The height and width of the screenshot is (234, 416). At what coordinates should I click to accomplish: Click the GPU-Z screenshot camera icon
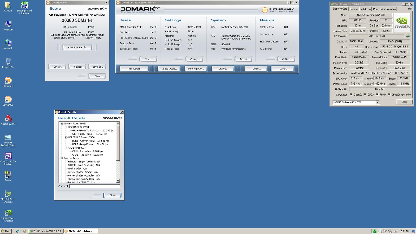click(409, 9)
